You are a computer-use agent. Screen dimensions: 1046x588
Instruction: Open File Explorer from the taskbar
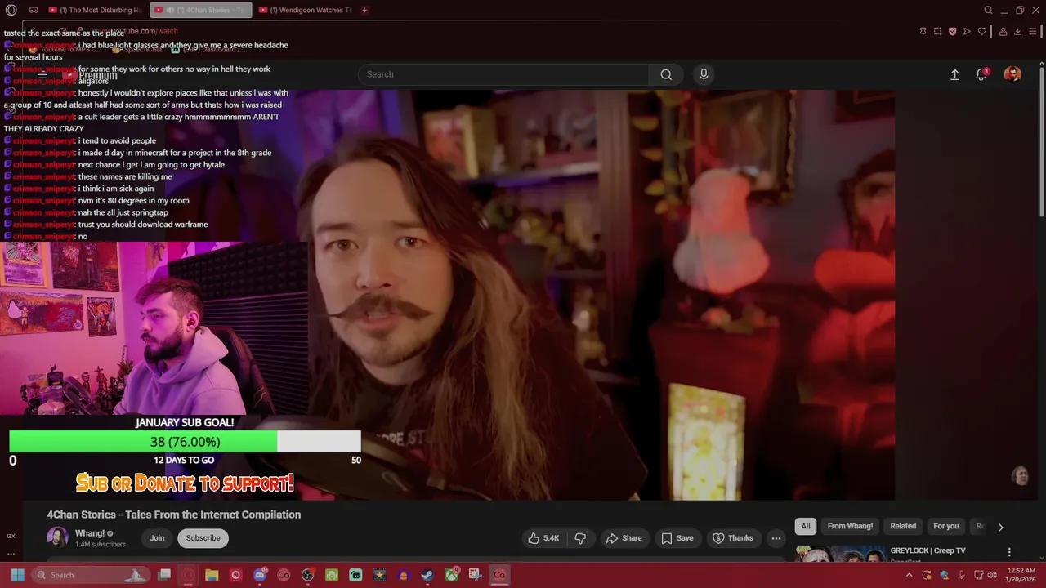(212, 575)
